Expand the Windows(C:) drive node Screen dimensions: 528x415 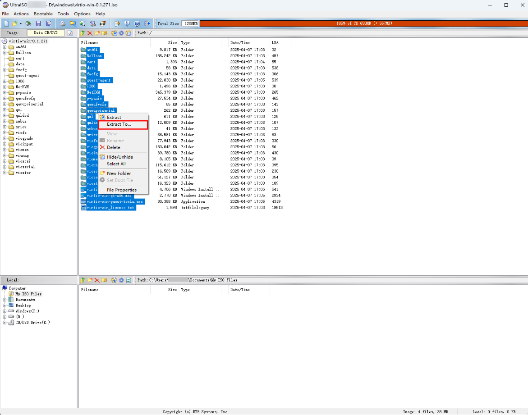[x=5, y=311]
